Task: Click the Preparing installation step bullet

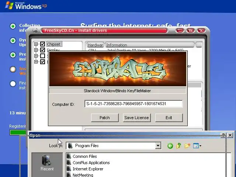Action: [x=13, y=55]
